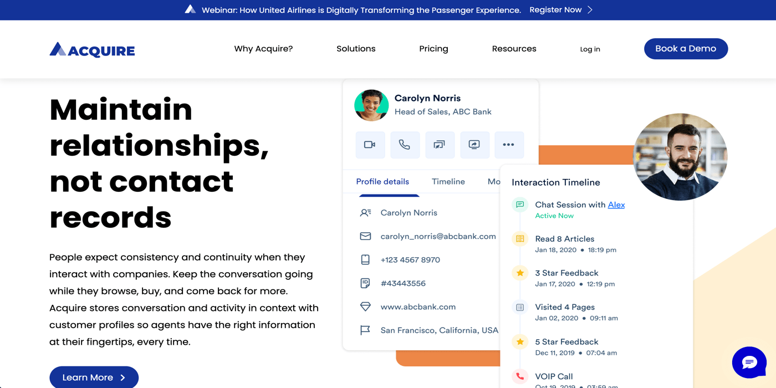The width and height of the screenshot is (776, 388).
Task: Switch to the Timeline tab
Action: pos(448,182)
